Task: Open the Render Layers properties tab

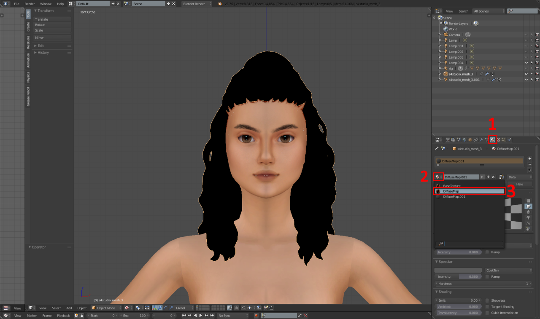Action: pos(453,139)
